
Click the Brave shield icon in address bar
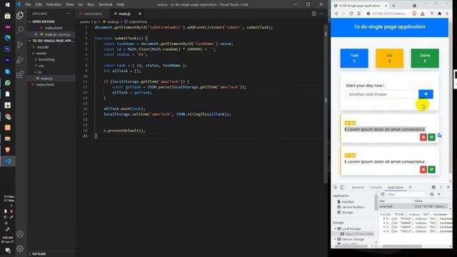414,14
